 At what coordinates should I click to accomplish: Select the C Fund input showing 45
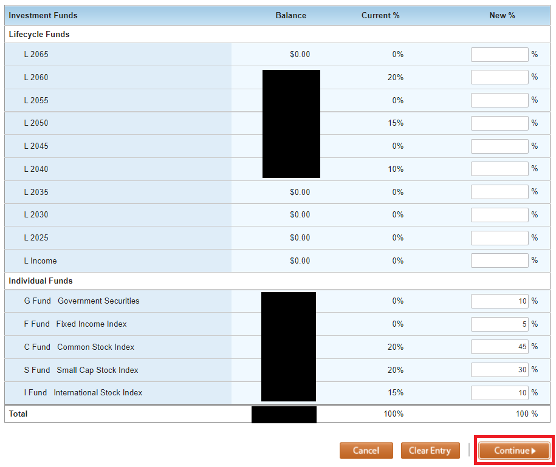[499, 346]
